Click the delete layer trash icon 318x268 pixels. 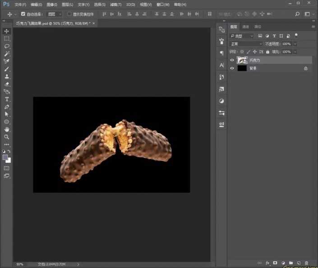tap(307, 263)
